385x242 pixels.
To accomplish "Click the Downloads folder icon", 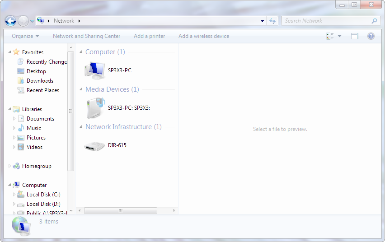I will pos(21,80).
